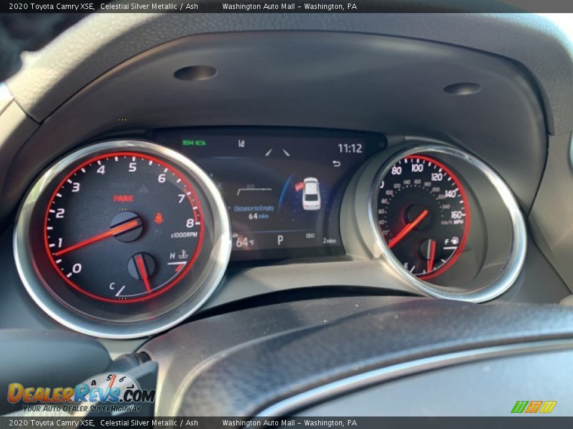Expand the Distance to Empty panel
This screenshot has width=573, height=429.
pos(255,212)
